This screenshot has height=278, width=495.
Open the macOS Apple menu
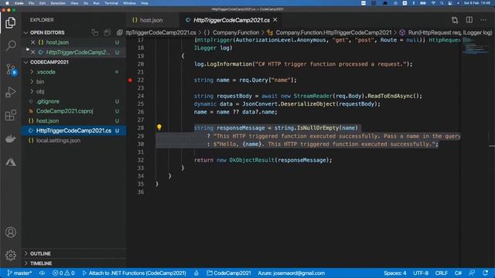tap(7, 3)
